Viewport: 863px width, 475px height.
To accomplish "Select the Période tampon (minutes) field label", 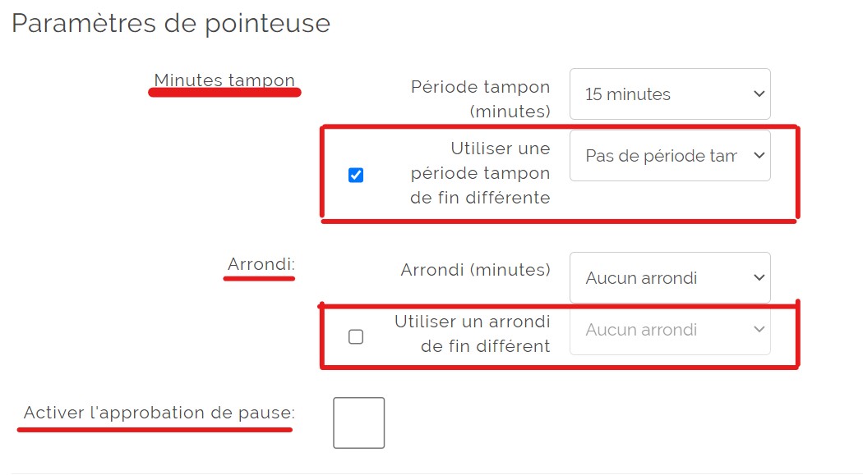I will (x=480, y=98).
